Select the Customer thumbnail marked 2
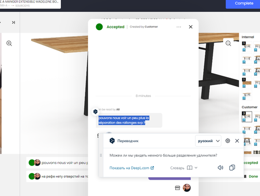This screenshot has height=196, width=260. pyautogui.click(x=247, y=117)
